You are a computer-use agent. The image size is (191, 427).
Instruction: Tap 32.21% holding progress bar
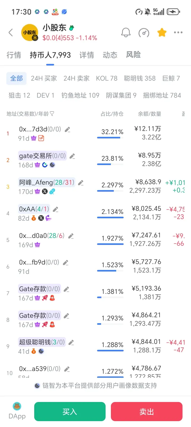(x=110, y=138)
